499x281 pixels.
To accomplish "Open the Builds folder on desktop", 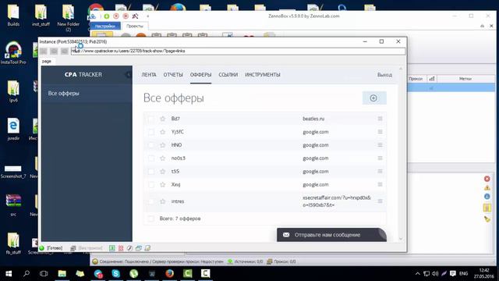I will click(x=13, y=15).
